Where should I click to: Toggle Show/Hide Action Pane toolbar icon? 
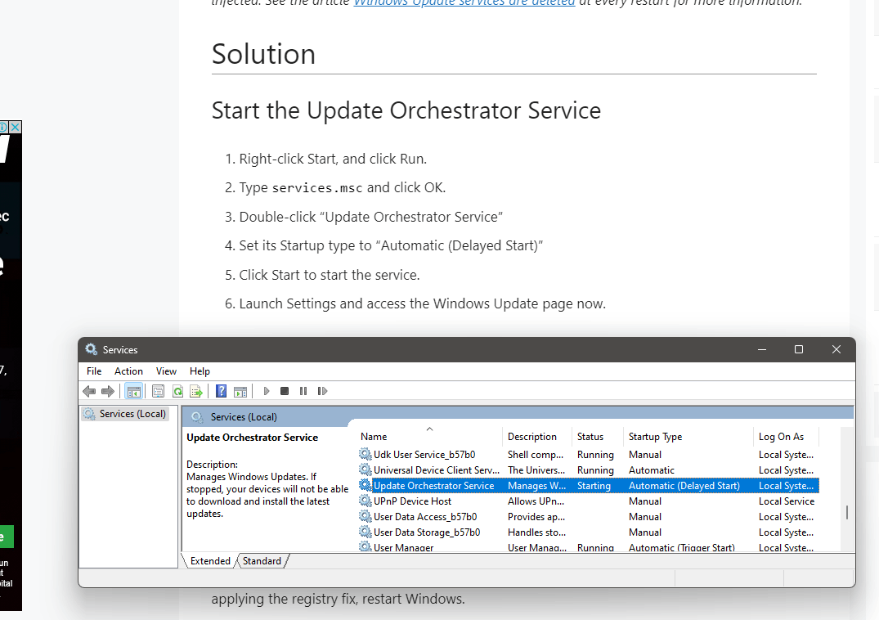[240, 391]
